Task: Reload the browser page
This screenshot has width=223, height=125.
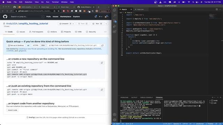Action: point(11,11)
